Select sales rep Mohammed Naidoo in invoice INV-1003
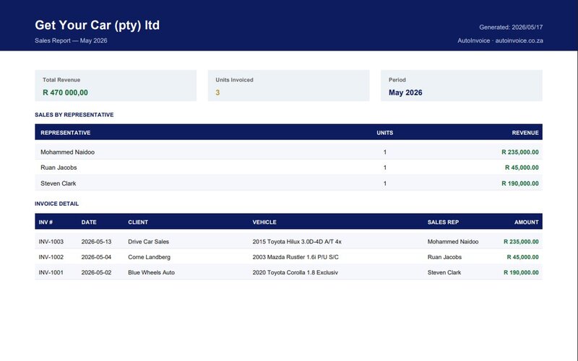This screenshot has height=361, width=578. coord(453,242)
